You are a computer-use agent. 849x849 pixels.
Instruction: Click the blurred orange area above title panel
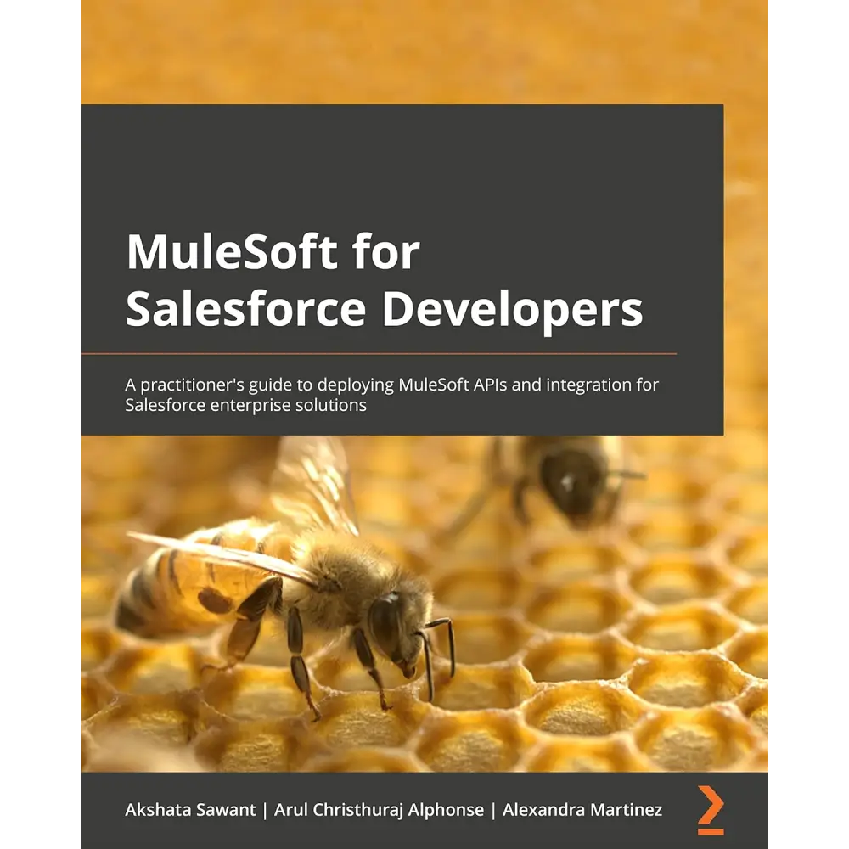424,51
